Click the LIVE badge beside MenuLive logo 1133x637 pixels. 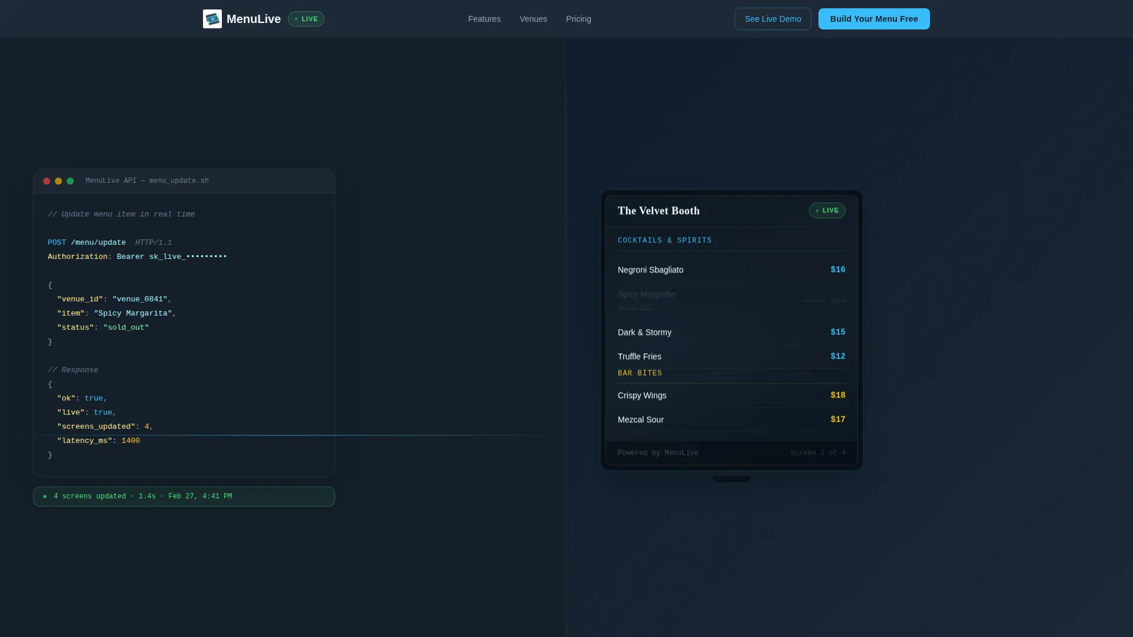(x=306, y=19)
